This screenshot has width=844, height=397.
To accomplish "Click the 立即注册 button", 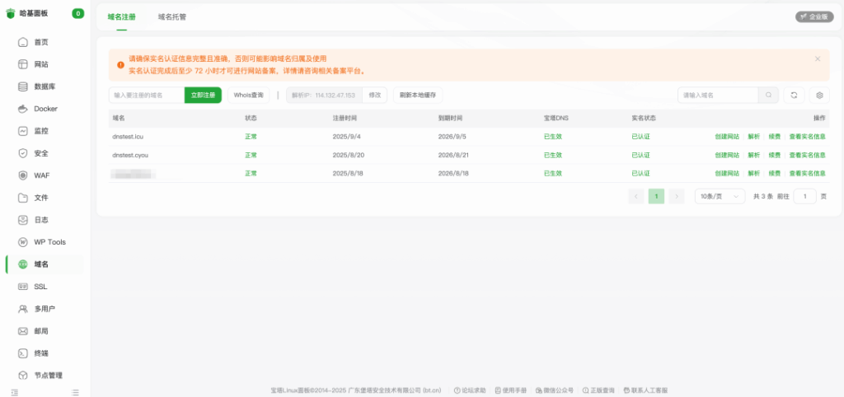I will click(203, 95).
